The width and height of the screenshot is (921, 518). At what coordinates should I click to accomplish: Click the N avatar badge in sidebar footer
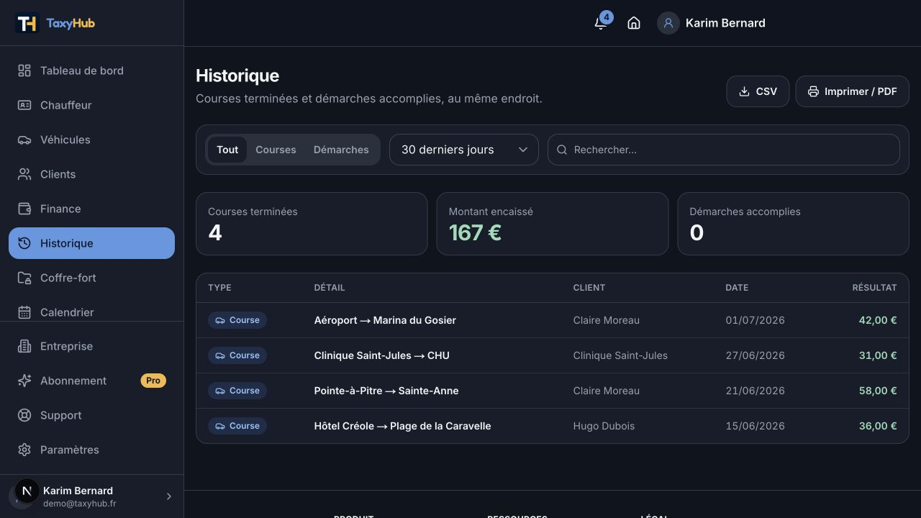click(x=27, y=491)
